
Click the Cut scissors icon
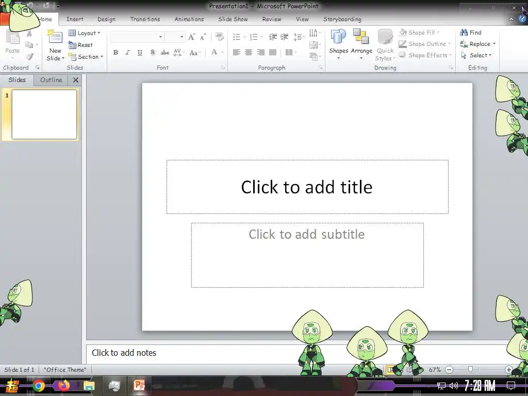(29, 33)
